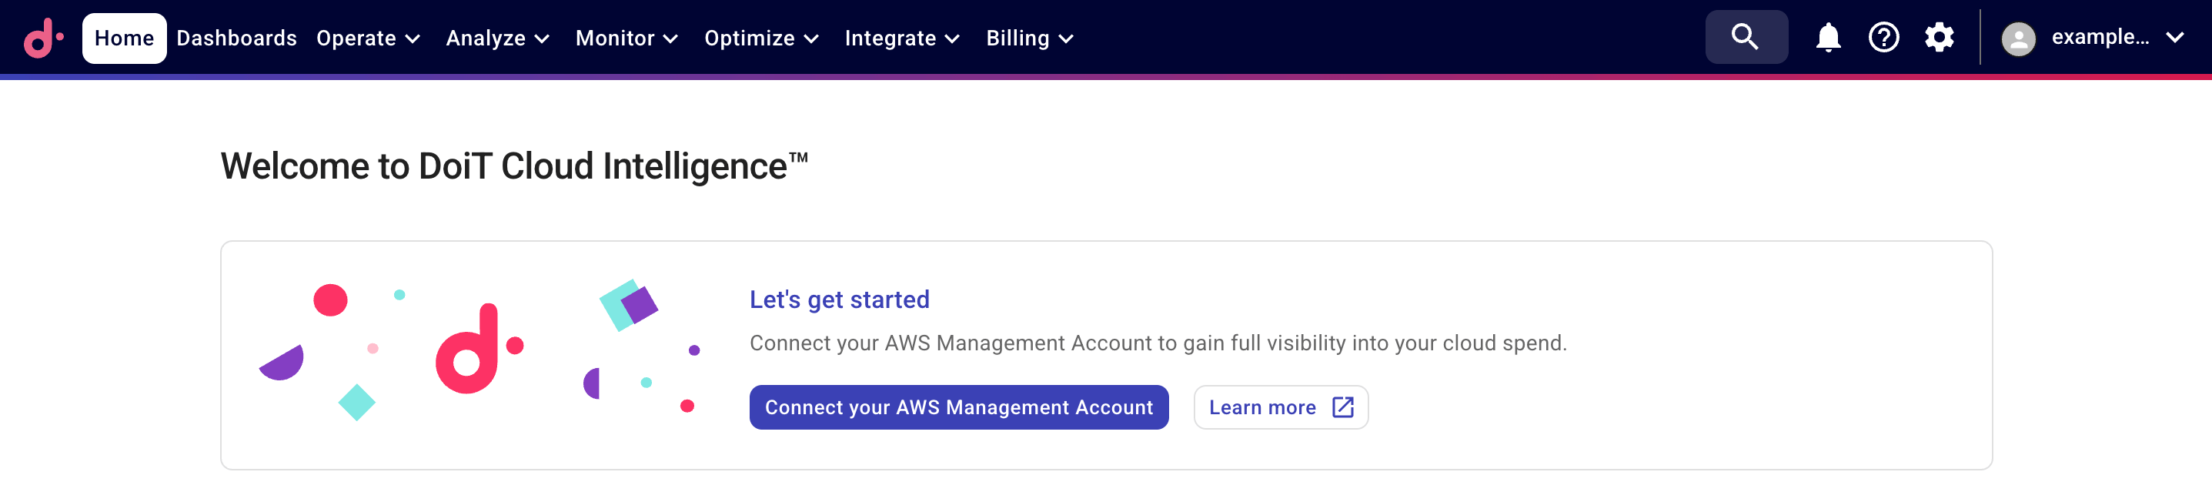
Task: Open help using the question mark icon
Action: coord(1883,37)
